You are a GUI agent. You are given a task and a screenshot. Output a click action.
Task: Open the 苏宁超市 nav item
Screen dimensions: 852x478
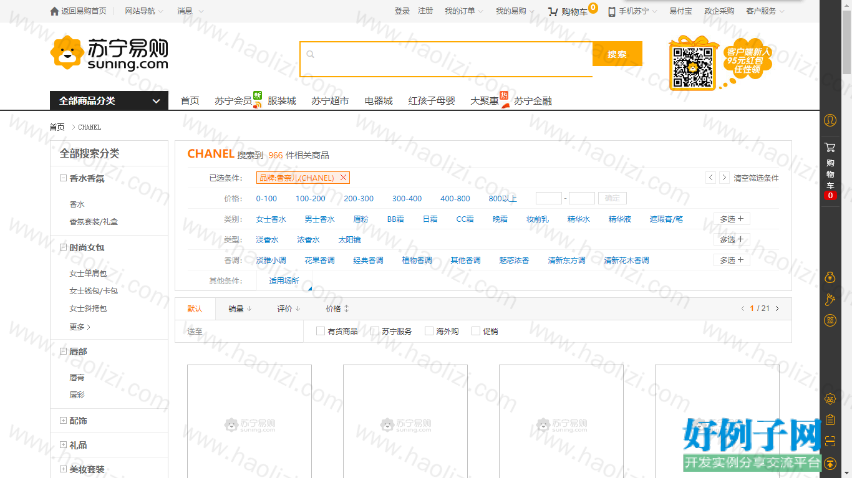(x=330, y=101)
